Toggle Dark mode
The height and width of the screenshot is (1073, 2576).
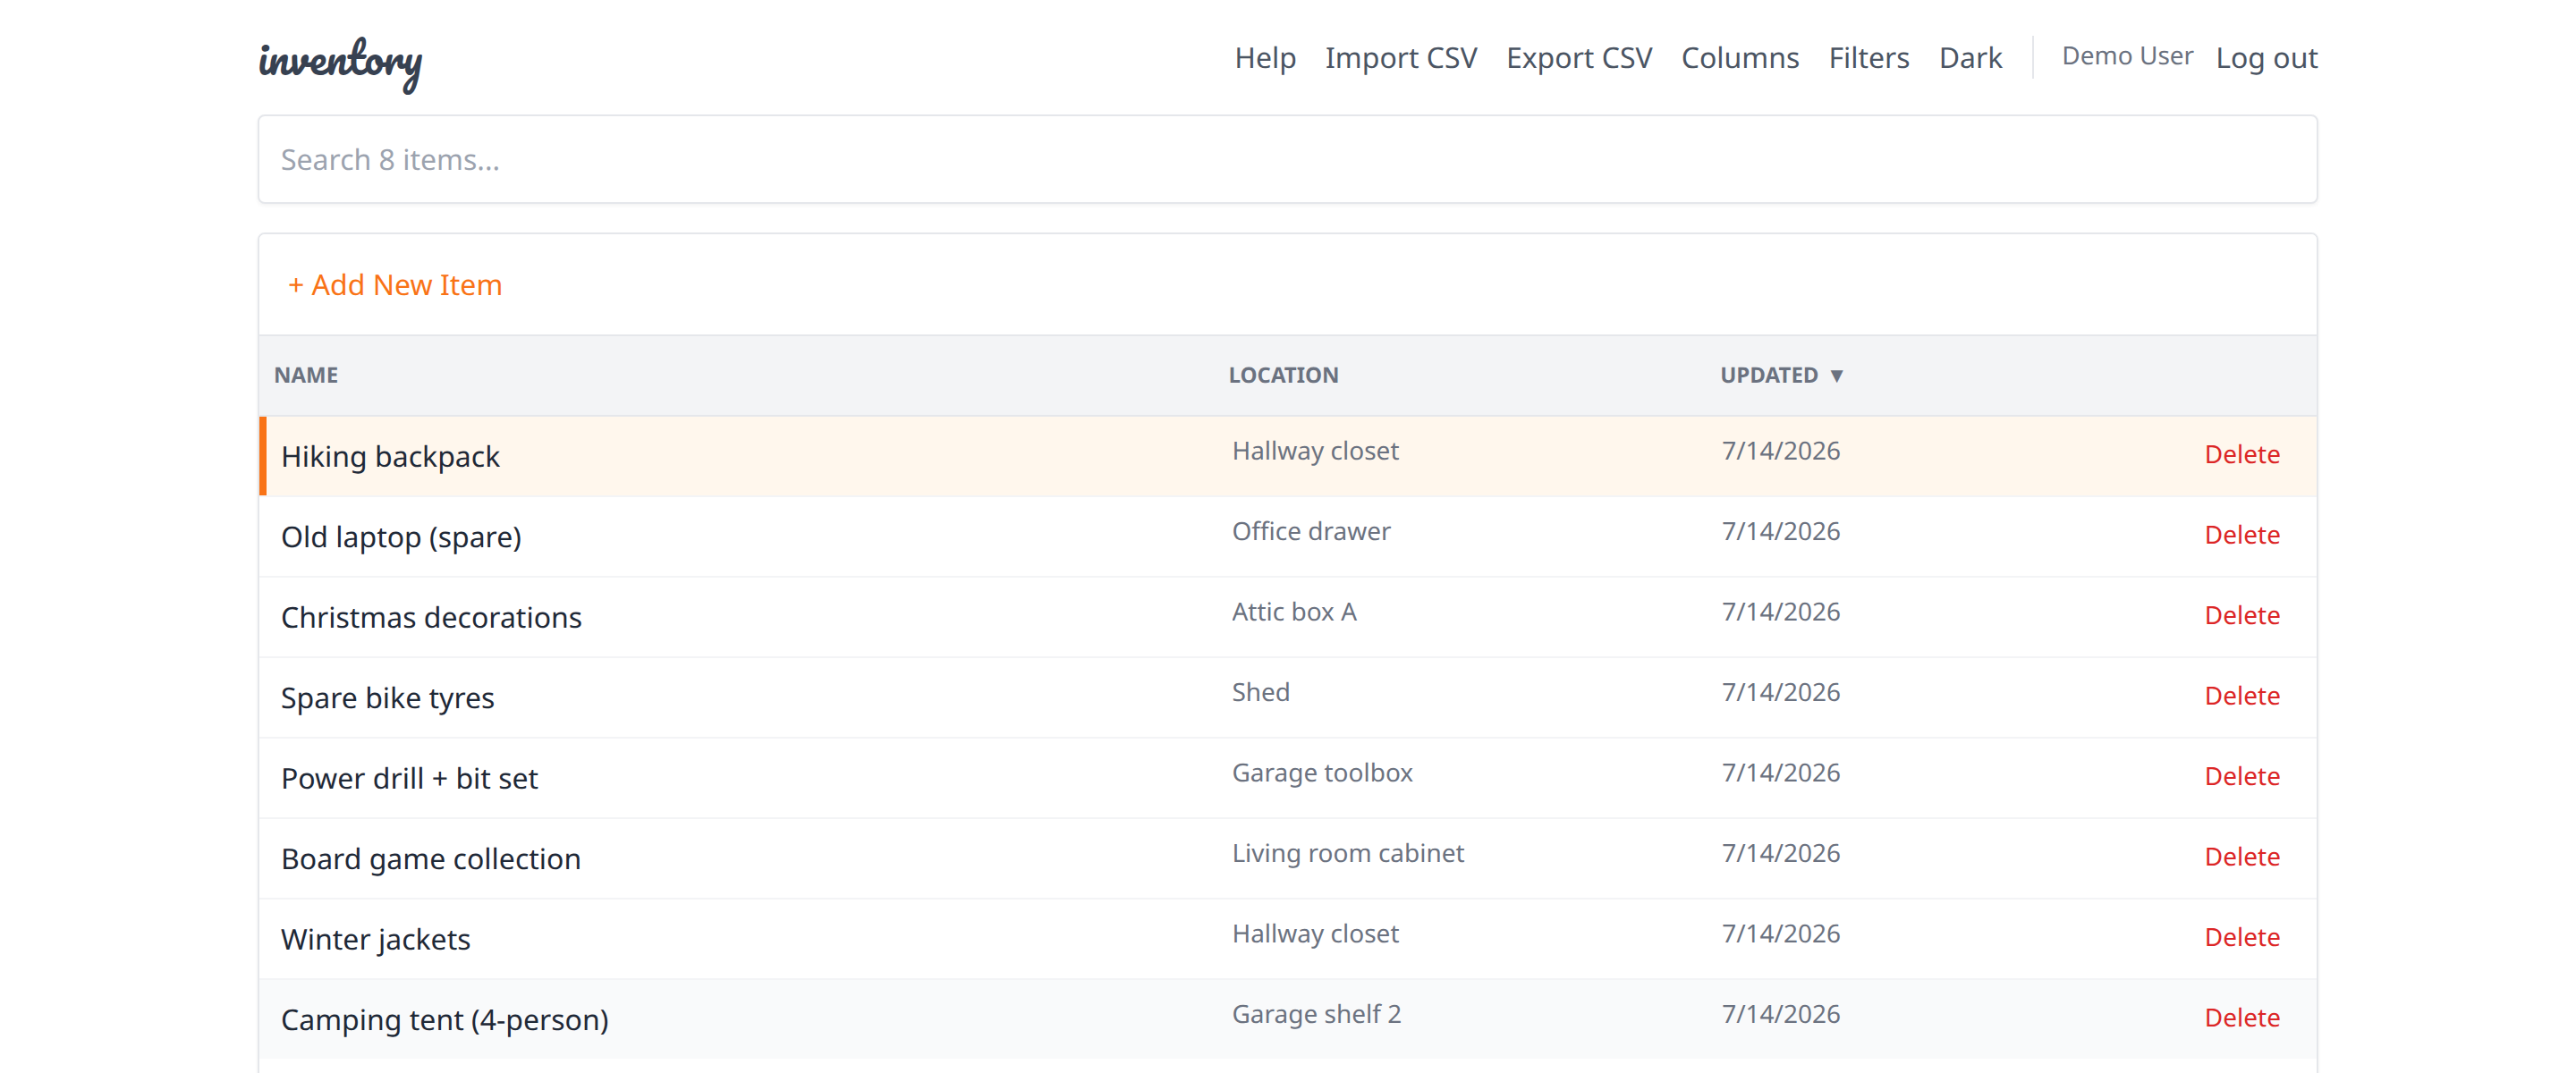(1970, 58)
